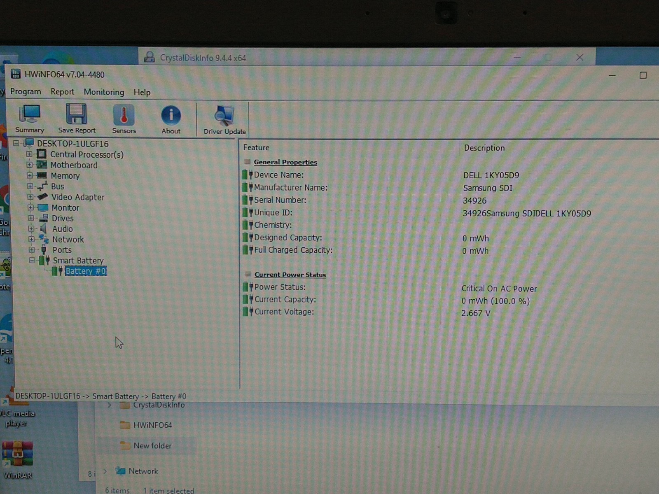Image resolution: width=659 pixels, height=494 pixels.
Task: Open the CrystalDiskInfo folder in Explorer
Action: coord(152,405)
